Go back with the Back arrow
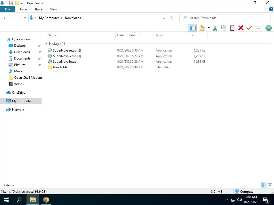The height and width of the screenshot is (205, 274). pyautogui.click(x=5, y=18)
